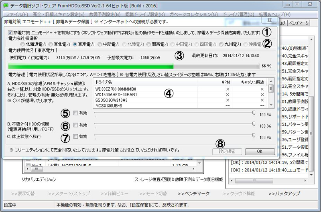Viewport: 321px width, 212px height.
Task: Open the ファイル(F) menu
Action: (x=17, y=14)
